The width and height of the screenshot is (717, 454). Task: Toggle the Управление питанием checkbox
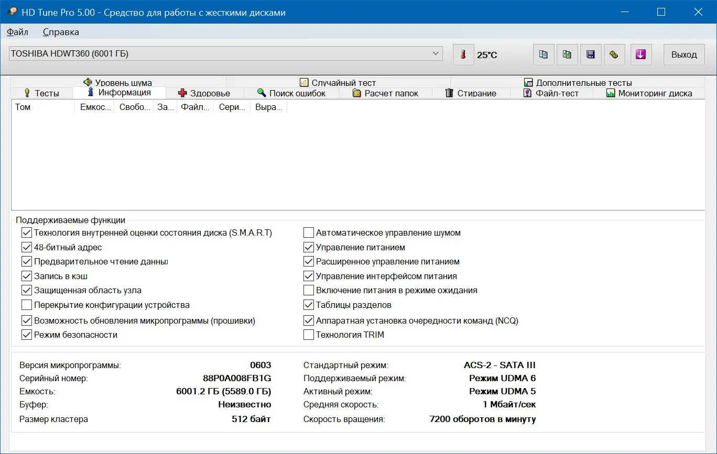pos(309,247)
